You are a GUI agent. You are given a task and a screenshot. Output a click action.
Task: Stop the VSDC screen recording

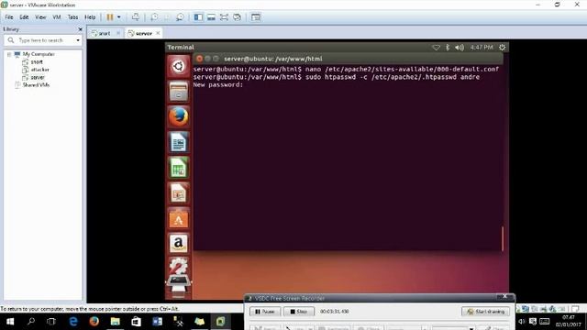click(x=299, y=312)
